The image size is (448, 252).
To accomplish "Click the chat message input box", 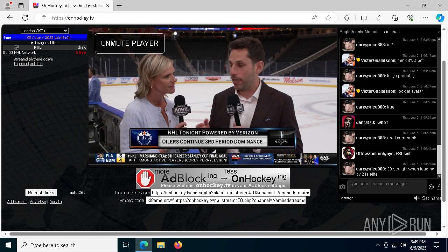I will (x=387, y=187).
